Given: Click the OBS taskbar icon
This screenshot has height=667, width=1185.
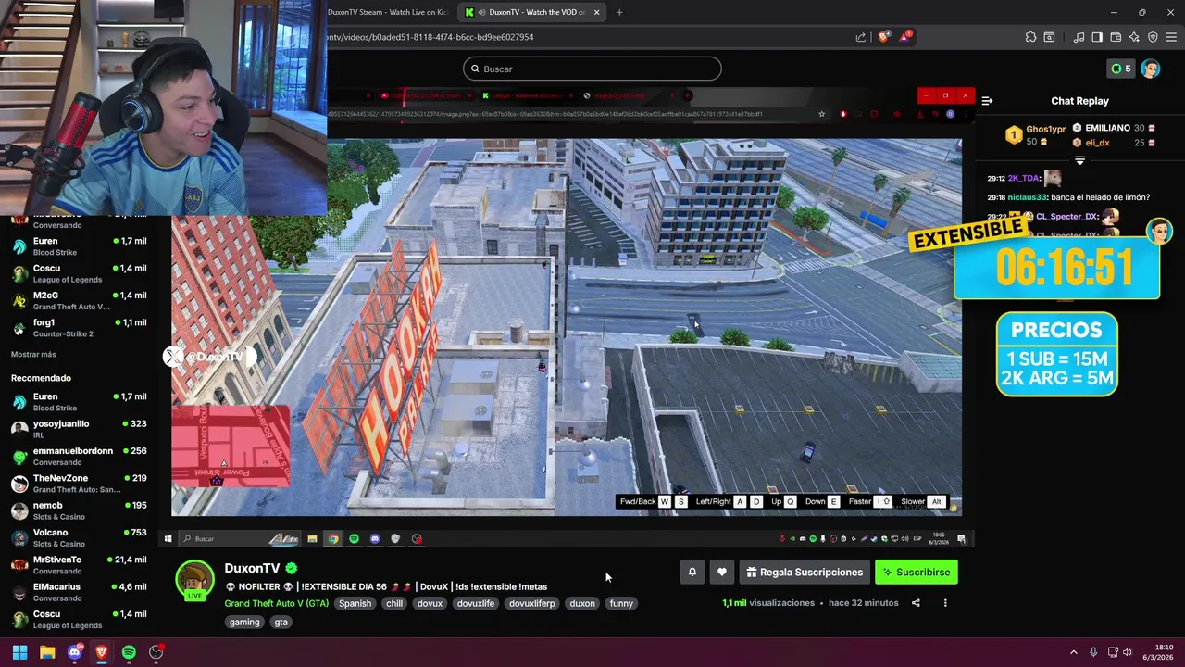Looking at the screenshot, I should [x=156, y=652].
